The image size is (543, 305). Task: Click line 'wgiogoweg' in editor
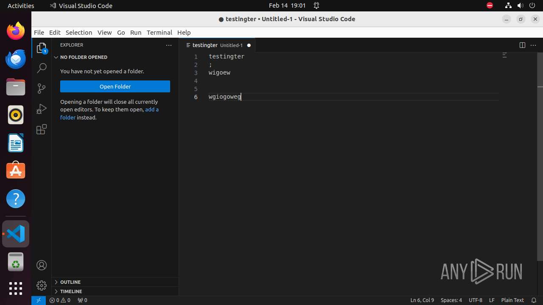[x=225, y=97]
